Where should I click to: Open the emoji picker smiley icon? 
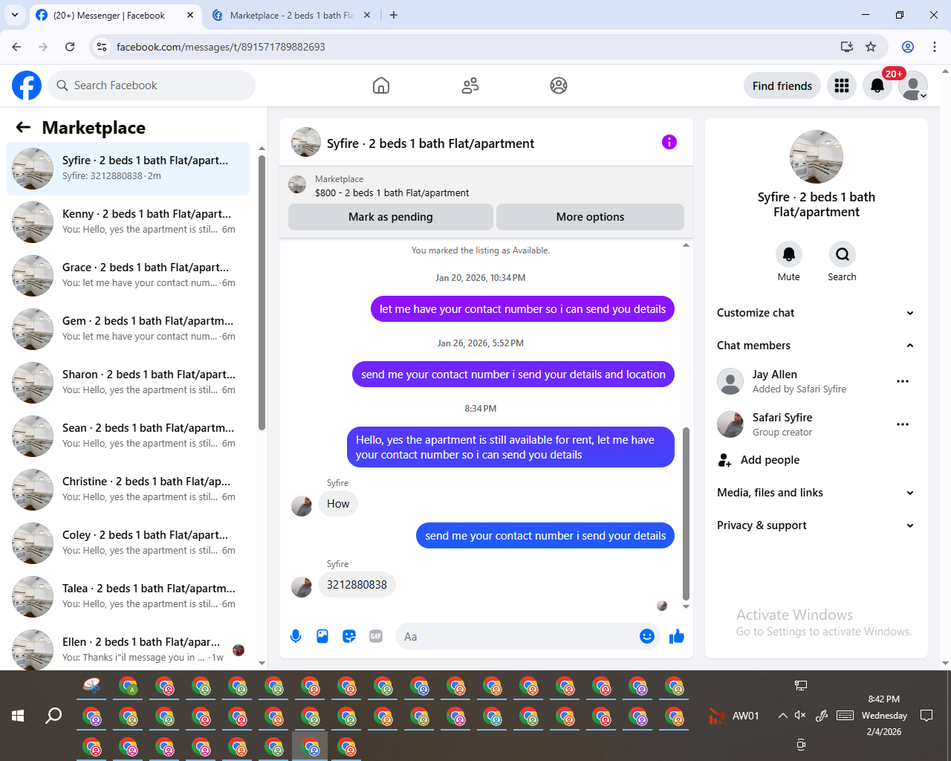point(647,636)
